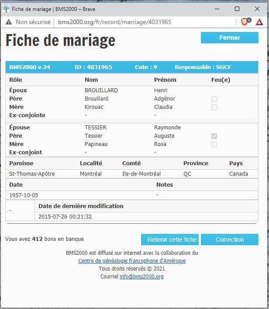Viewport: 269px width, 309px height.
Task: Click the Non sécurisé label
Action: (33, 22)
